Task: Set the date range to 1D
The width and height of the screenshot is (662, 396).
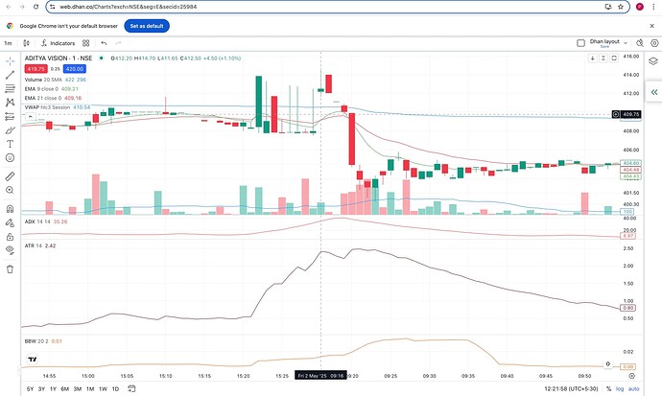Action: point(115,389)
